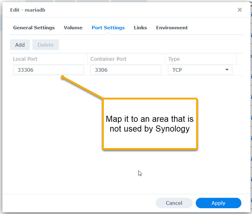The image size is (252, 214).
Task: Go to the Environment tab
Action: 172,28
